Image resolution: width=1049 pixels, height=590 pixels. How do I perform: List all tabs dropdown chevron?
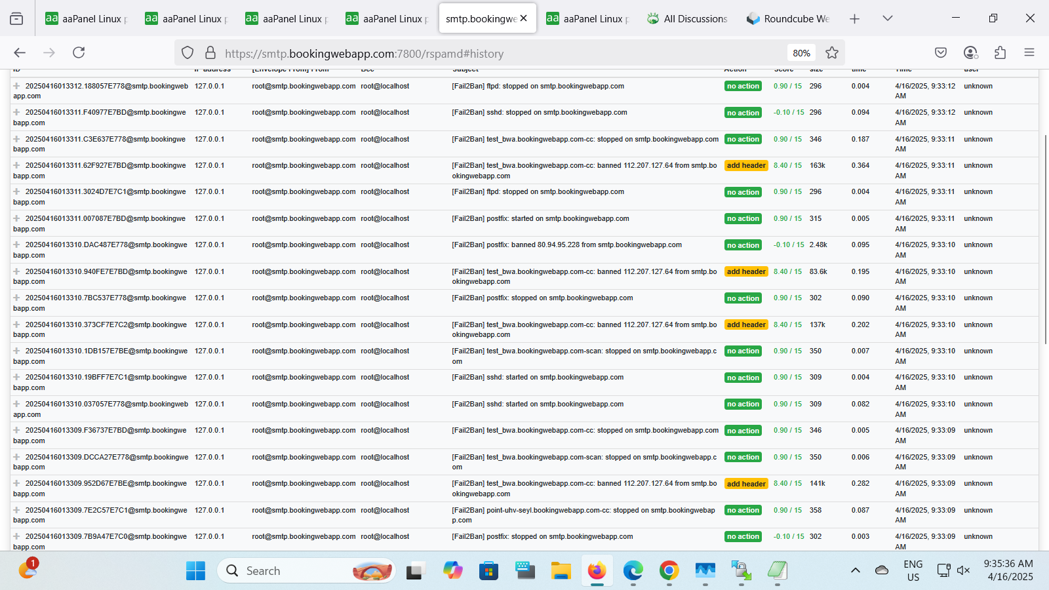pyautogui.click(x=888, y=18)
